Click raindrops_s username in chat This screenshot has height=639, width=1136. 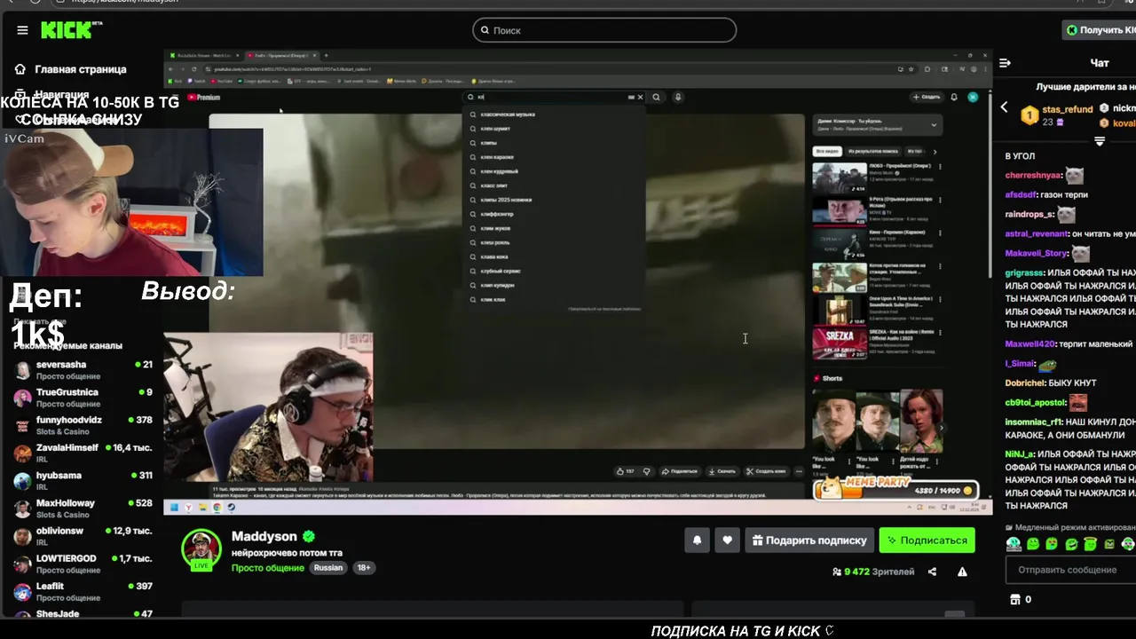tap(1029, 214)
